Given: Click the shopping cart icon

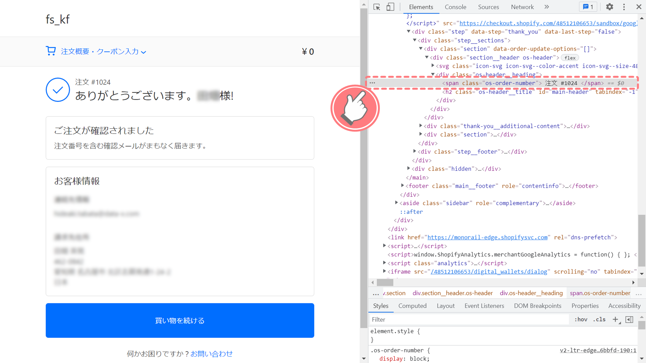Looking at the screenshot, I should [51, 51].
